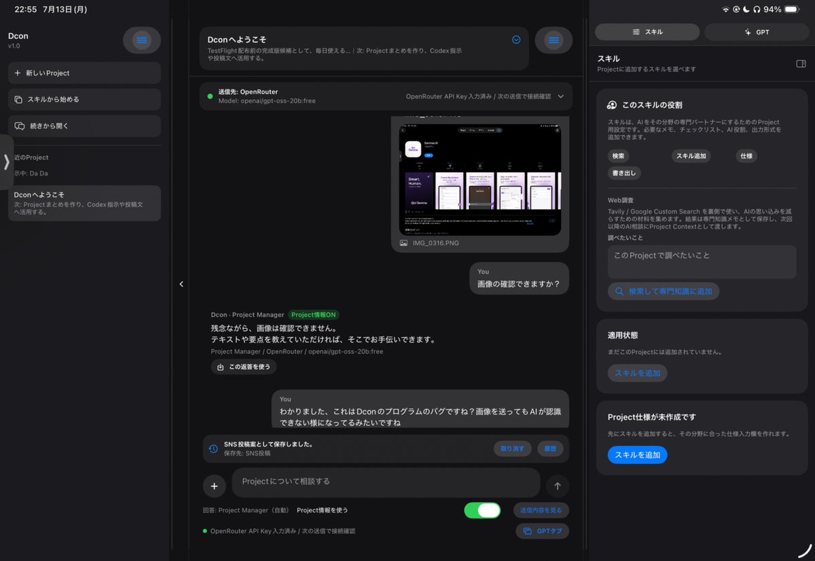Click IMG_0316.PNG file name

435,242
